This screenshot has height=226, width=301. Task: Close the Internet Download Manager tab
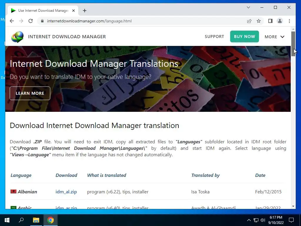[x=73, y=11]
